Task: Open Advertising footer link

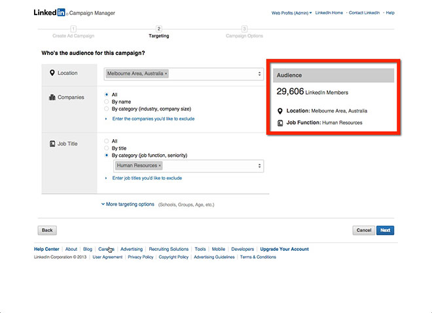Action: tap(132, 249)
